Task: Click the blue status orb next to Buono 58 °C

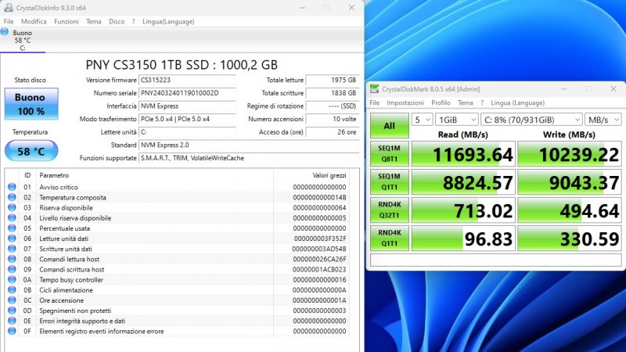Action: [x=5, y=32]
